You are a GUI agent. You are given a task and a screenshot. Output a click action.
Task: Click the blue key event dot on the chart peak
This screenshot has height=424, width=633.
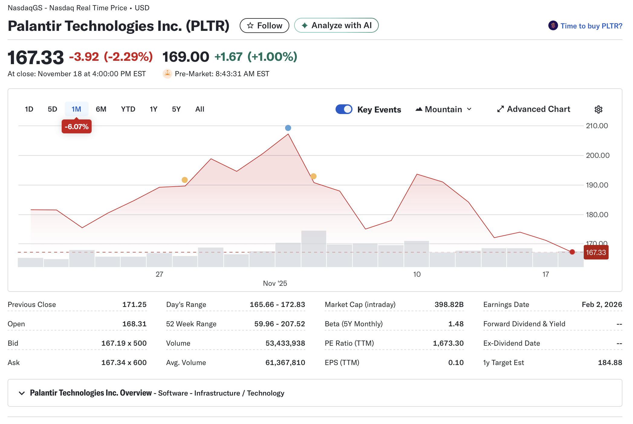point(288,128)
